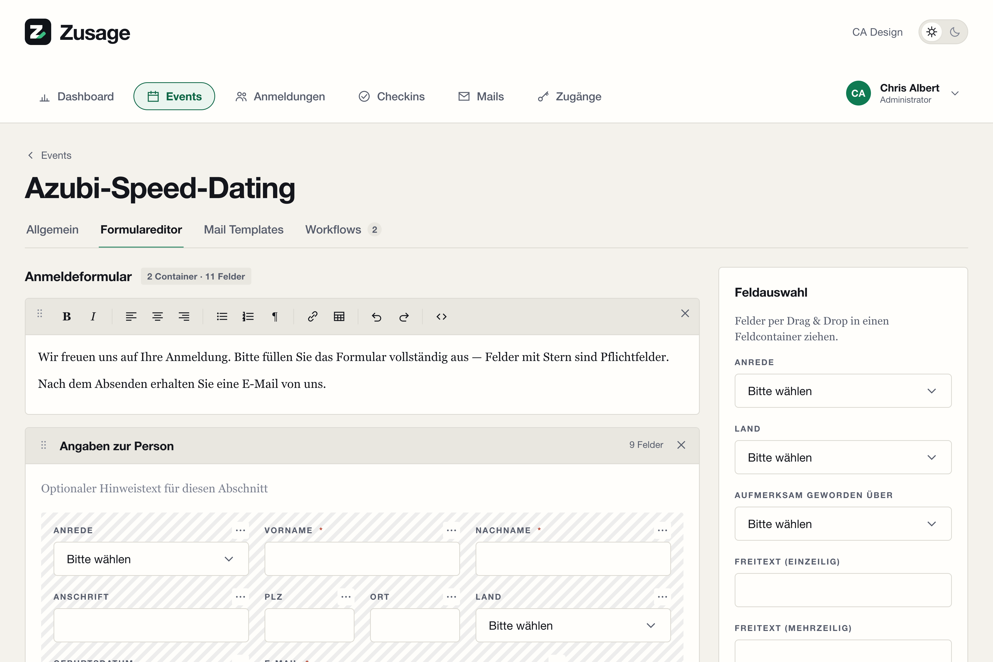The height and width of the screenshot is (662, 993).
Task: Click the '2 Container · 11 Felder' badge
Action: pos(196,276)
